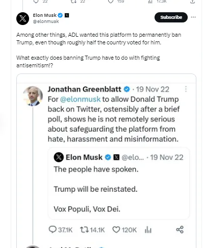Subscribe to Elon Musk
This screenshot has height=248, width=203.
[171, 17]
